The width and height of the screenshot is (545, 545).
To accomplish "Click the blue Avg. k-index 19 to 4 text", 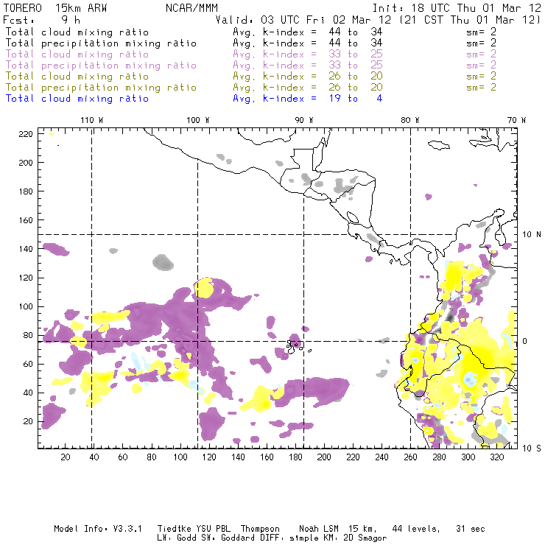I will click(307, 99).
